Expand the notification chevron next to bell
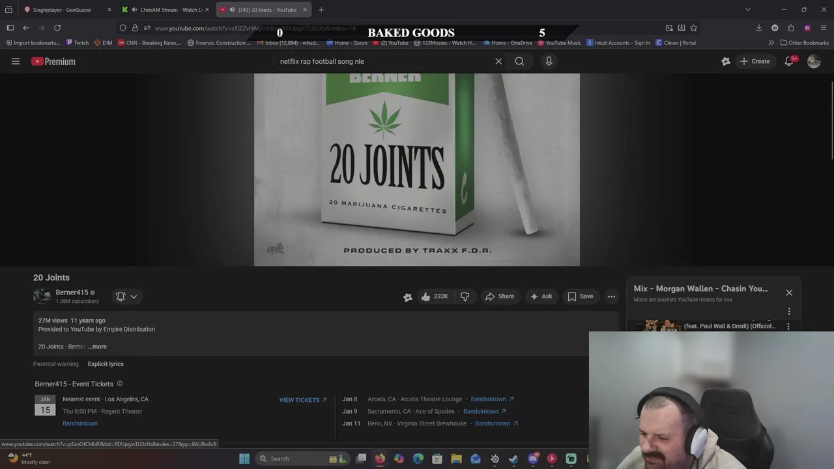834x469 pixels. (x=134, y=296)
